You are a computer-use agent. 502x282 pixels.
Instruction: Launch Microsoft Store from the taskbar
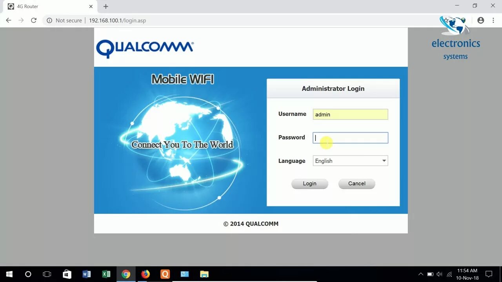pyautogui.click(x=67, y=274)
